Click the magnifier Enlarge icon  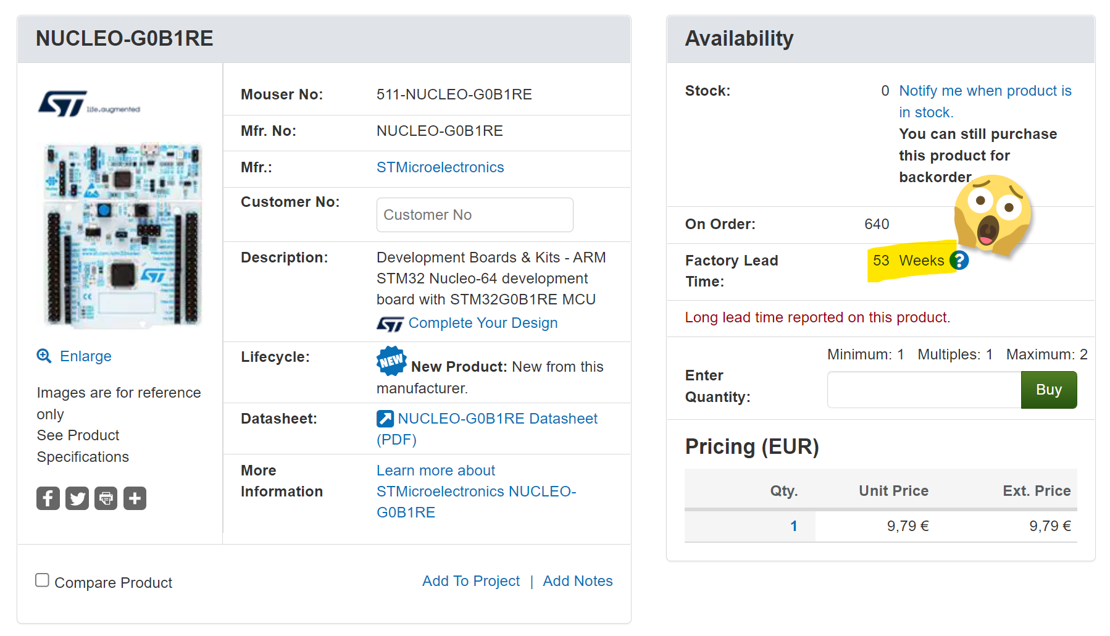[x=44, y=356]
